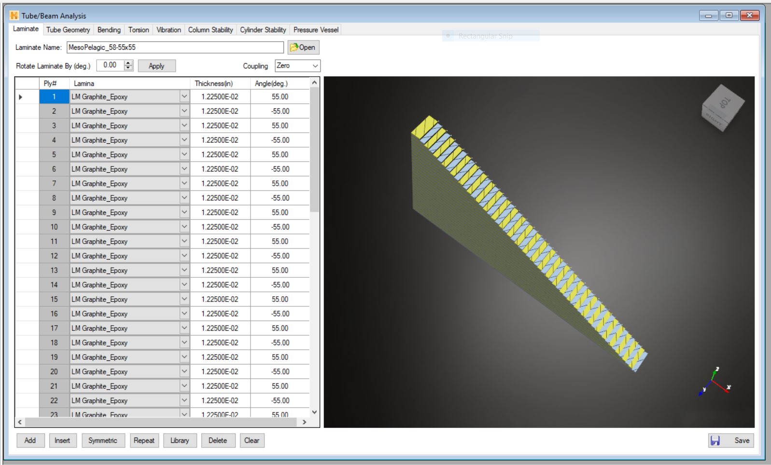Viewport: 771px width, 465px height.
Task: Click the vertical scrollbar thumb of ply table
Action: [315, 150]
